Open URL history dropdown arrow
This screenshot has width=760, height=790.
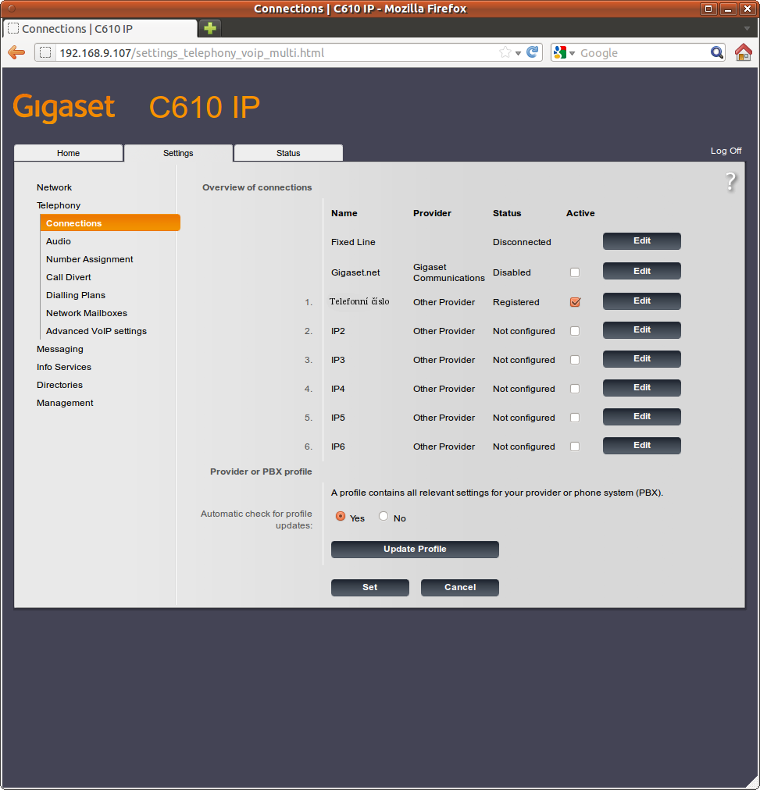pyautogui.click(x=519, y=53)
